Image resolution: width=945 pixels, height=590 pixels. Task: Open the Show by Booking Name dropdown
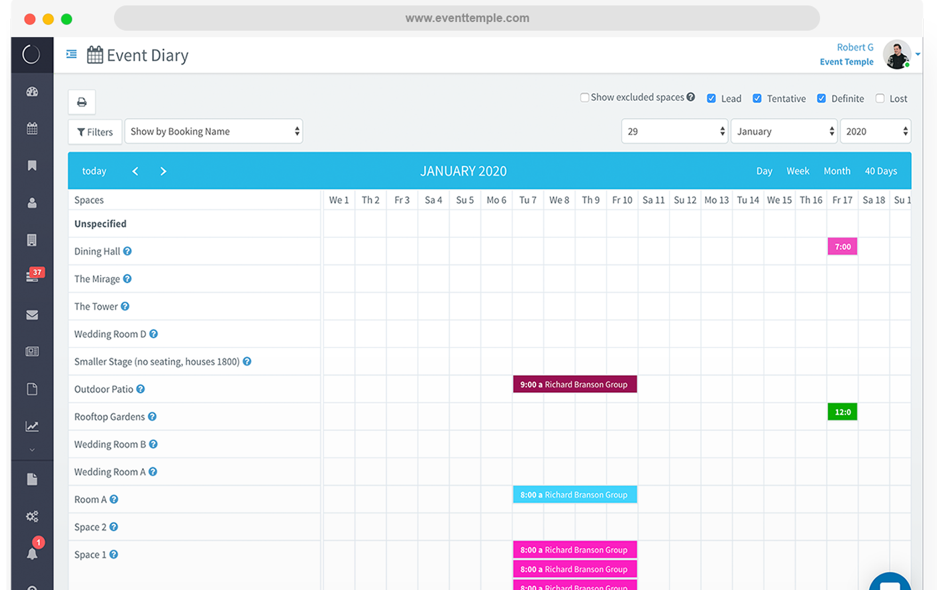point(214,131)
